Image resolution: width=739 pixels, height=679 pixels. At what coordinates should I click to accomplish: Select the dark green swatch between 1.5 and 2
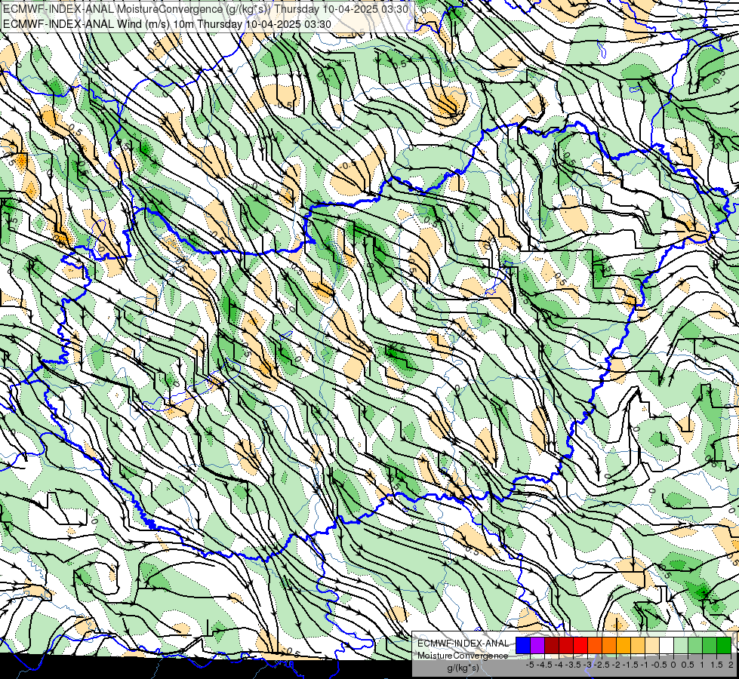point(724,646)
